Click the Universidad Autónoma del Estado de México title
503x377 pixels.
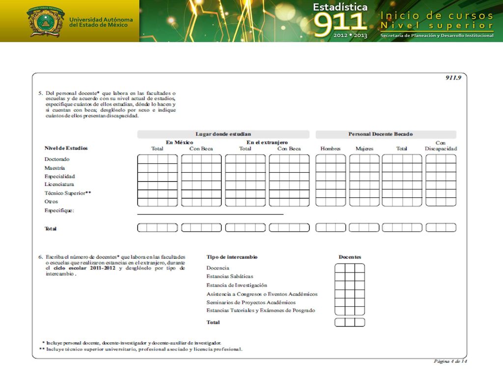point(101,22)
